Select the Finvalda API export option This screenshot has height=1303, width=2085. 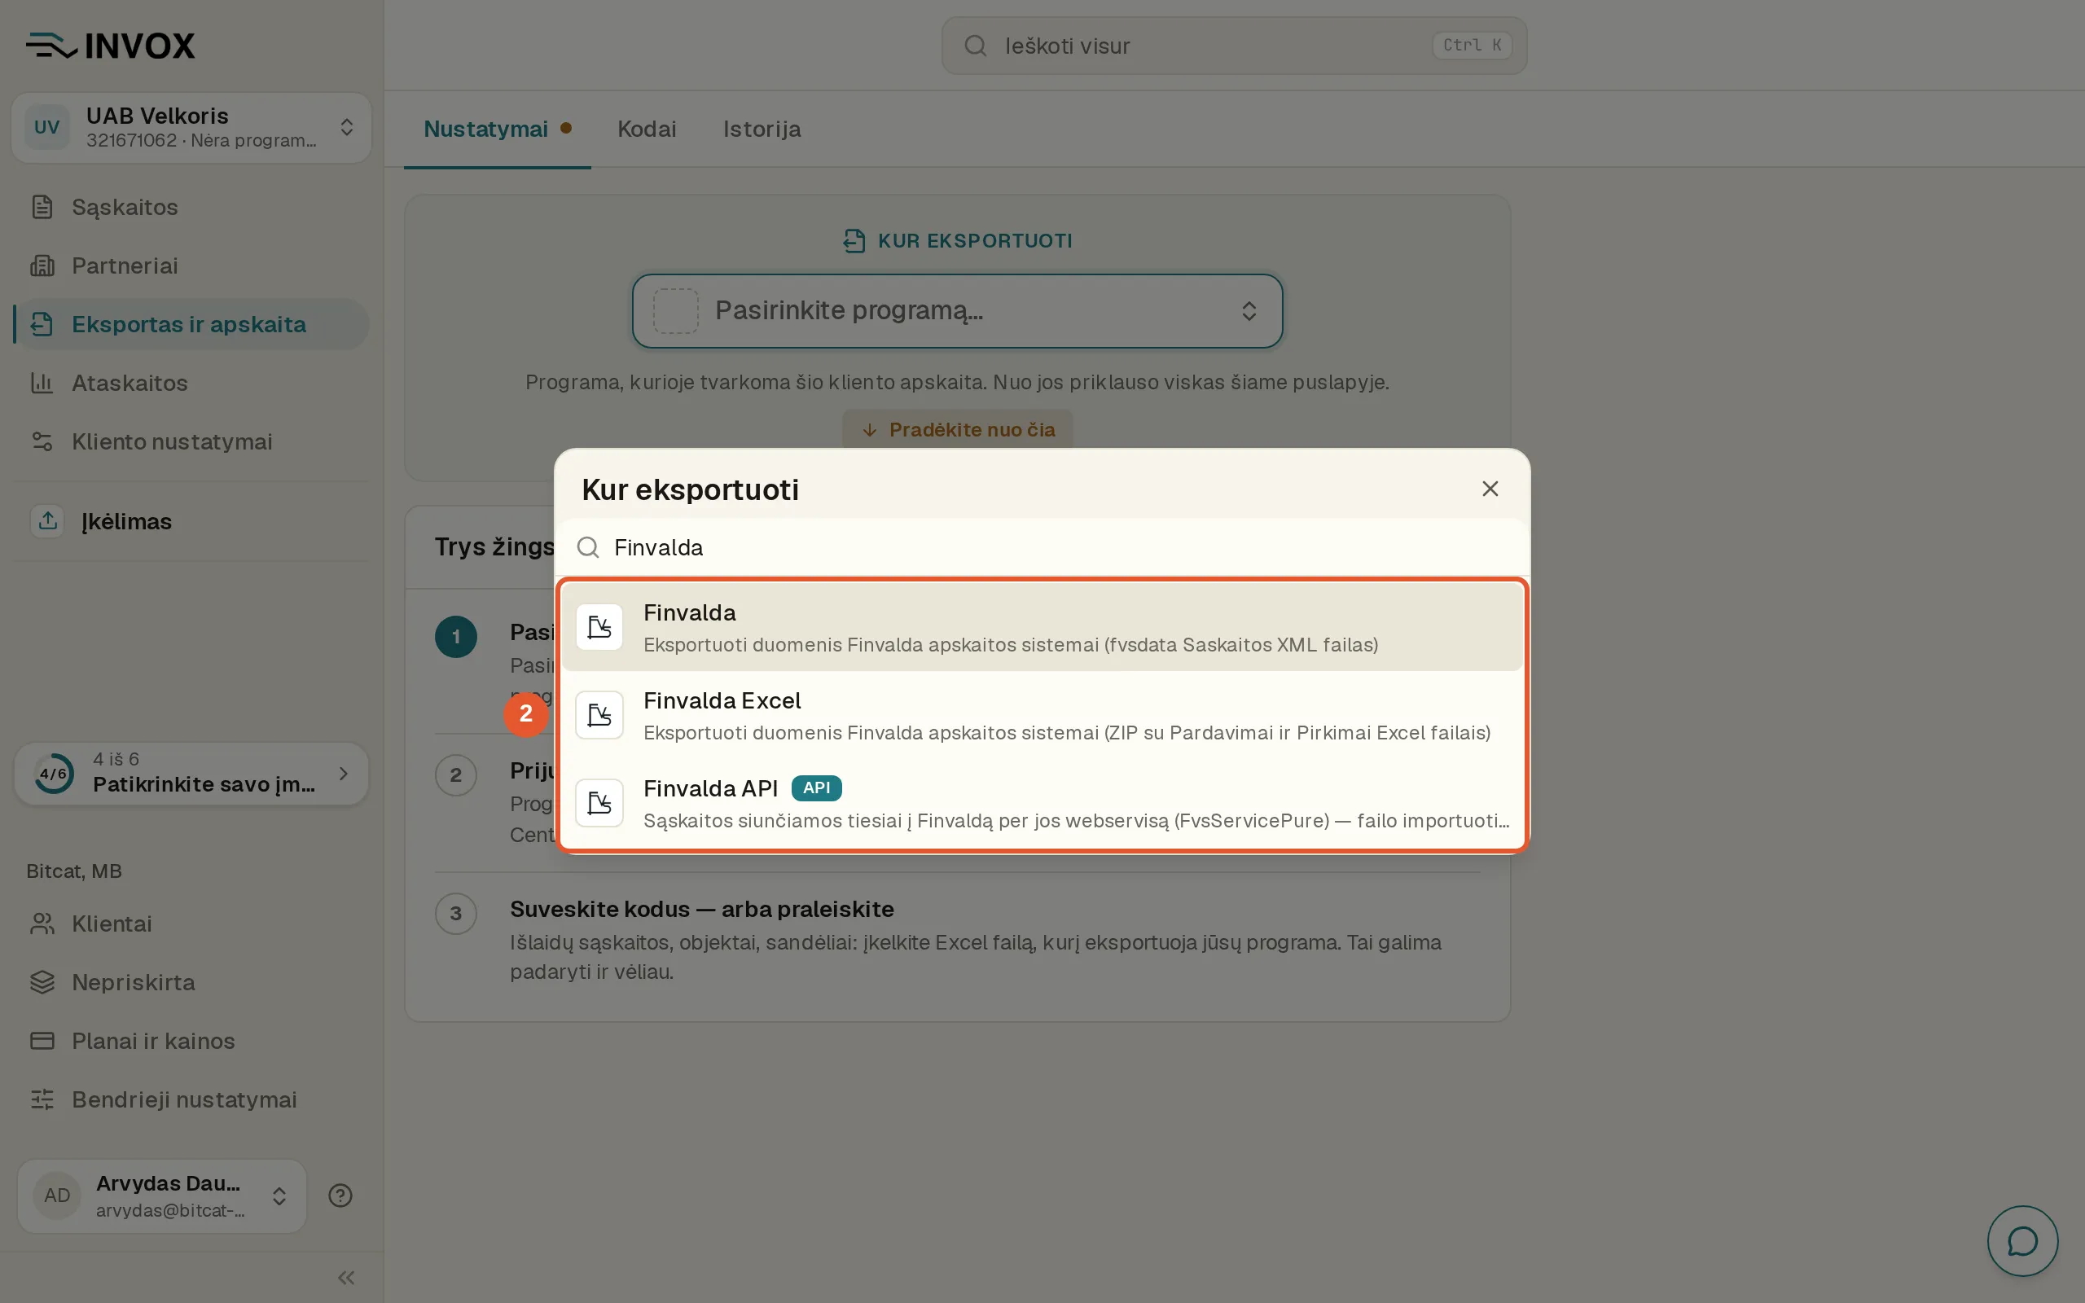pos(1042,803)
